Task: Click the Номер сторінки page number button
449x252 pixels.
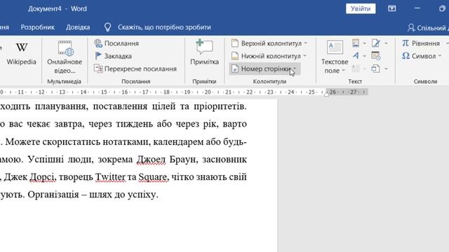Action: click(x=264, y=69)
